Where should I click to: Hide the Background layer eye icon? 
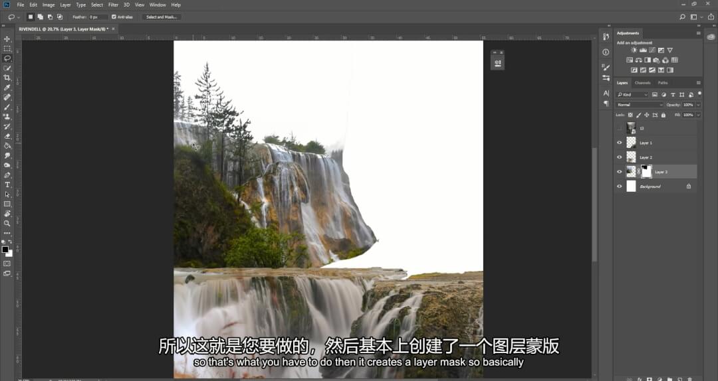[x=619, y=187]
